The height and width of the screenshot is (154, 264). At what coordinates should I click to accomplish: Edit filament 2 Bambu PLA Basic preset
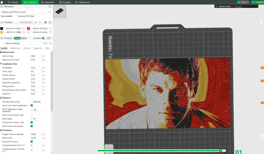[51, 28]
